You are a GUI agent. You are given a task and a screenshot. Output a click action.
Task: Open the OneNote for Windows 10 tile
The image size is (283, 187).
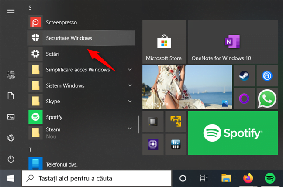[x=233, y=41]
